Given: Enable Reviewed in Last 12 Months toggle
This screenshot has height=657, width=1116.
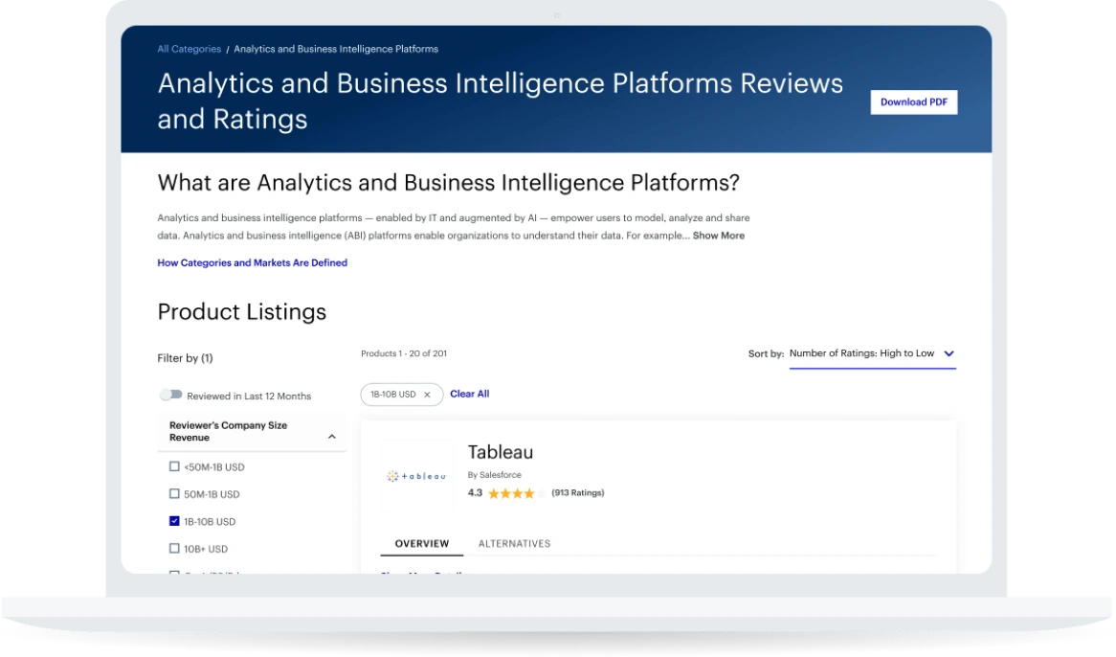Looking at the screenshot, I should [171, 395].
